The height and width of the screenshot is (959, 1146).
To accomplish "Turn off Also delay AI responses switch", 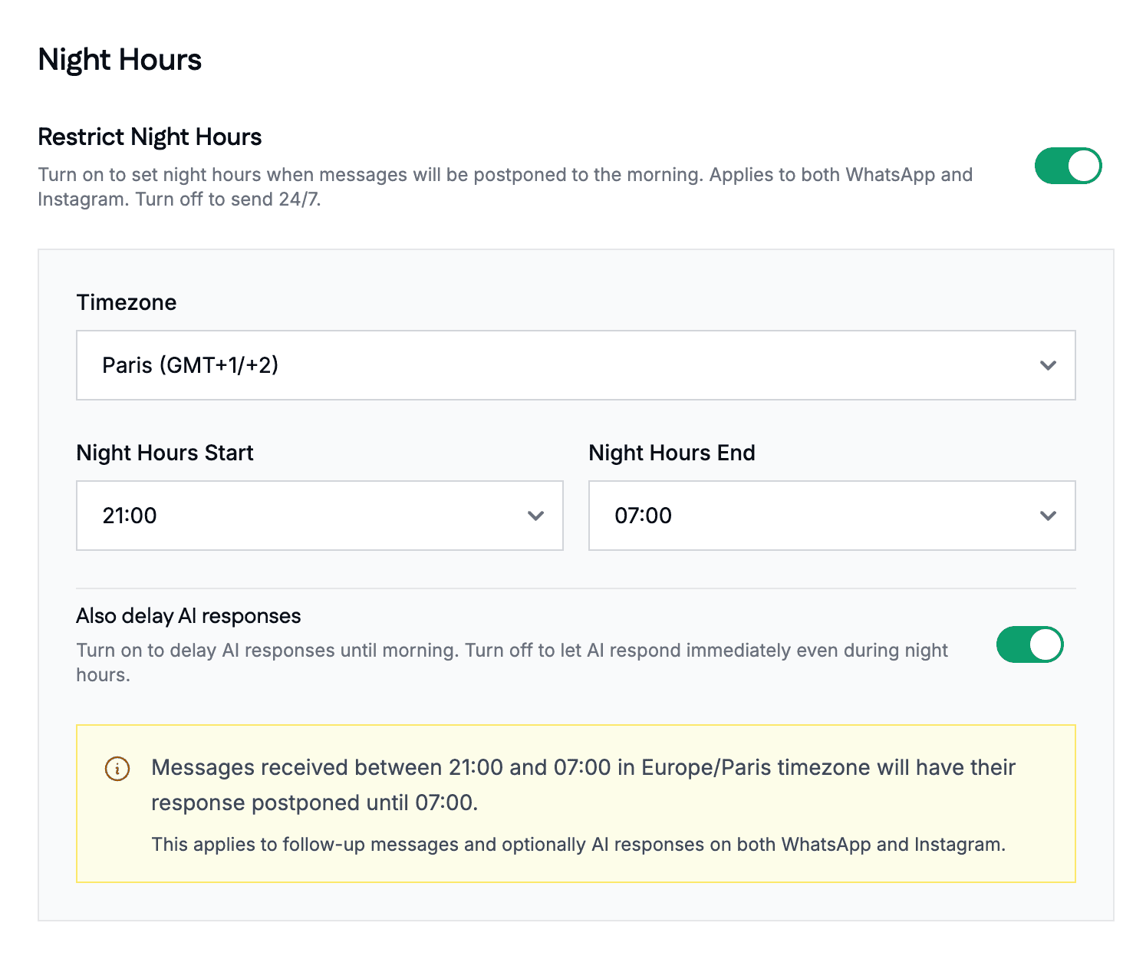I will (x=1029, y=644).
